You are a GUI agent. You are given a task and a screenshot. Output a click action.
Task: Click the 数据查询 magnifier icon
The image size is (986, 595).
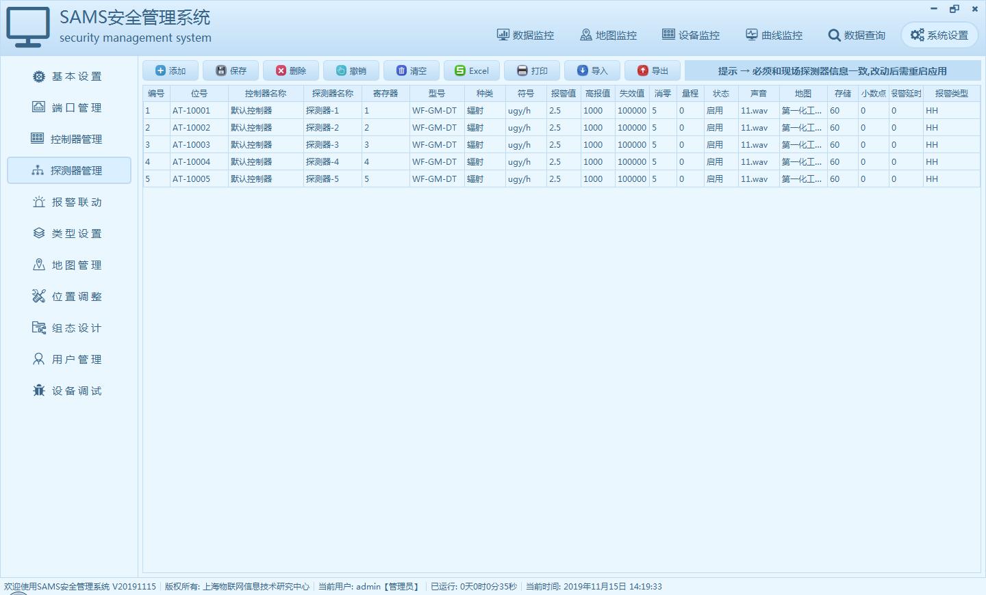point(834,35)
